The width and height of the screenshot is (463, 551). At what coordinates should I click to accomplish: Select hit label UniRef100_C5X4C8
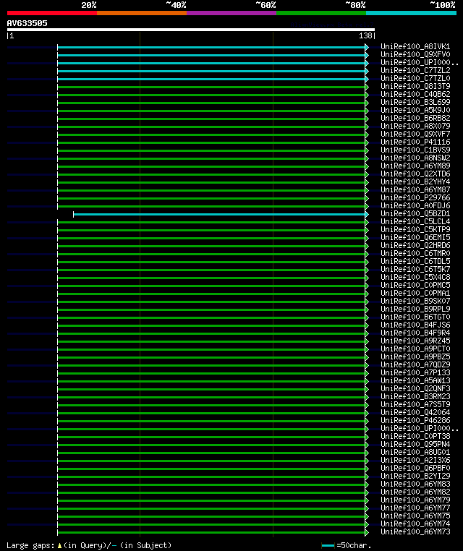pos(415,277)
